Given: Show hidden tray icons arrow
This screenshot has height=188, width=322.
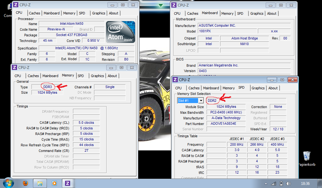Looking at the screenshot, I should (266, 184).
